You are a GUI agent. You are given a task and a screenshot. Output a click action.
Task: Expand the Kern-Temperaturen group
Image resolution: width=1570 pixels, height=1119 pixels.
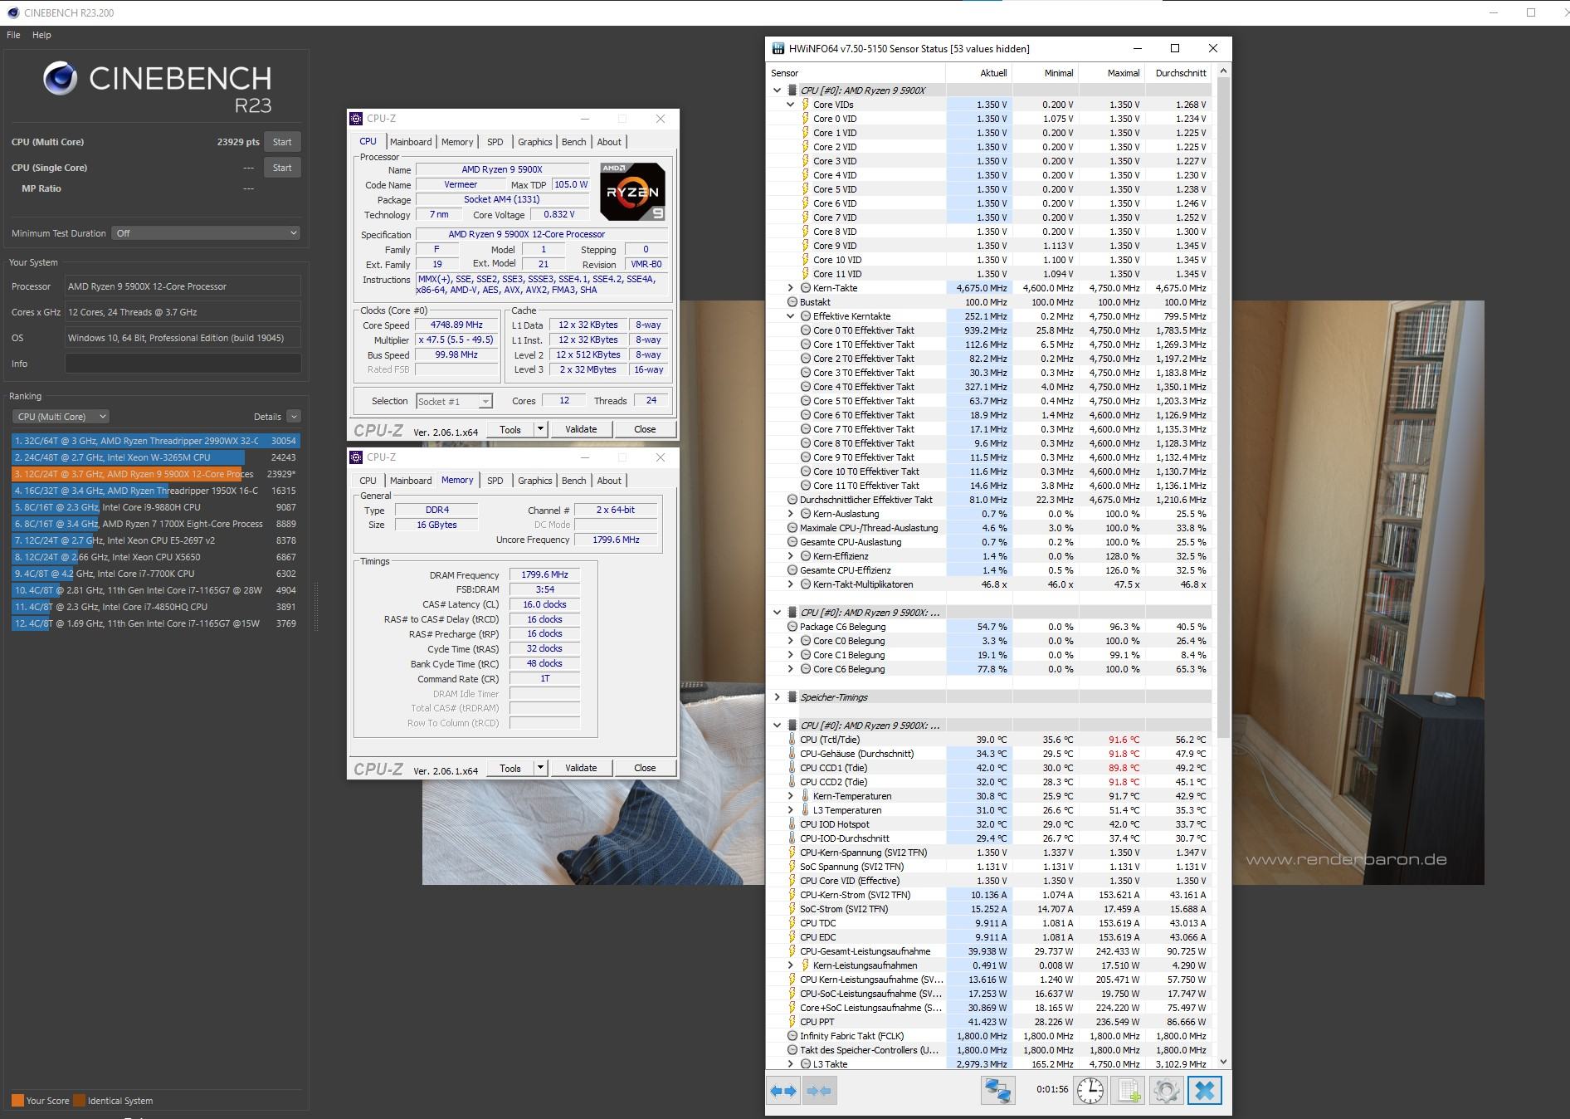[x=791, y=796]
